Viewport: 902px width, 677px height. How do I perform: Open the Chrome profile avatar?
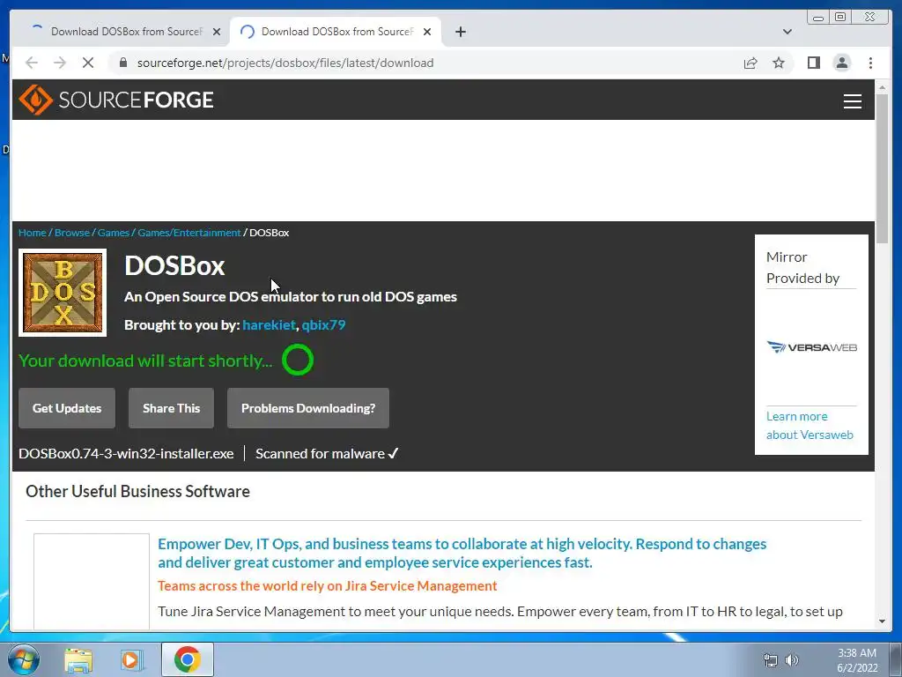[x=841, y=63]
